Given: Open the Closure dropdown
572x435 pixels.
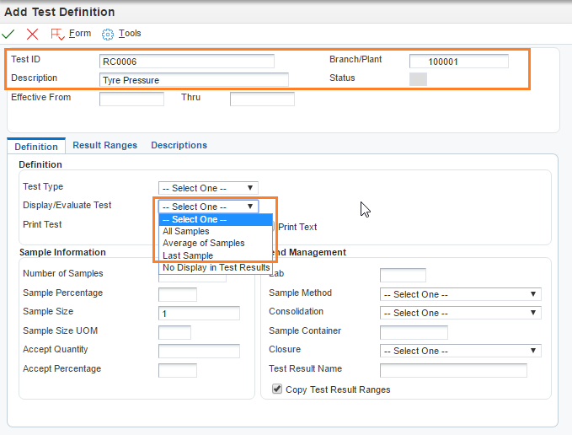Looking at the screenshot, I should click(x=460, y=351).
